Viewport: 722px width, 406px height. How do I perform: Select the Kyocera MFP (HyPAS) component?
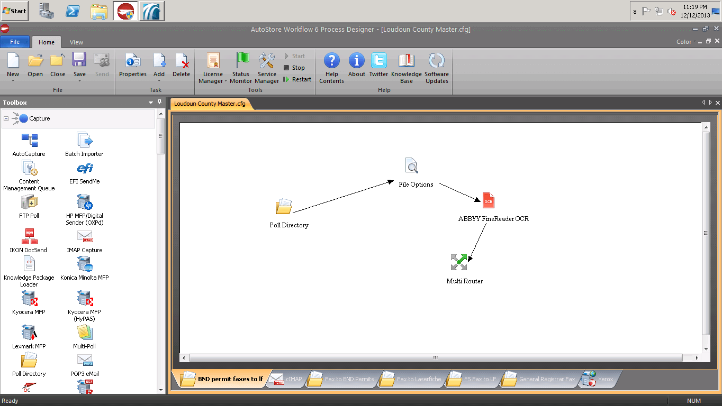[x=85, y=306]
